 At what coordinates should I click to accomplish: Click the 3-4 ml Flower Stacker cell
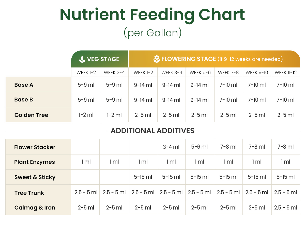click(x=171, y=147)
